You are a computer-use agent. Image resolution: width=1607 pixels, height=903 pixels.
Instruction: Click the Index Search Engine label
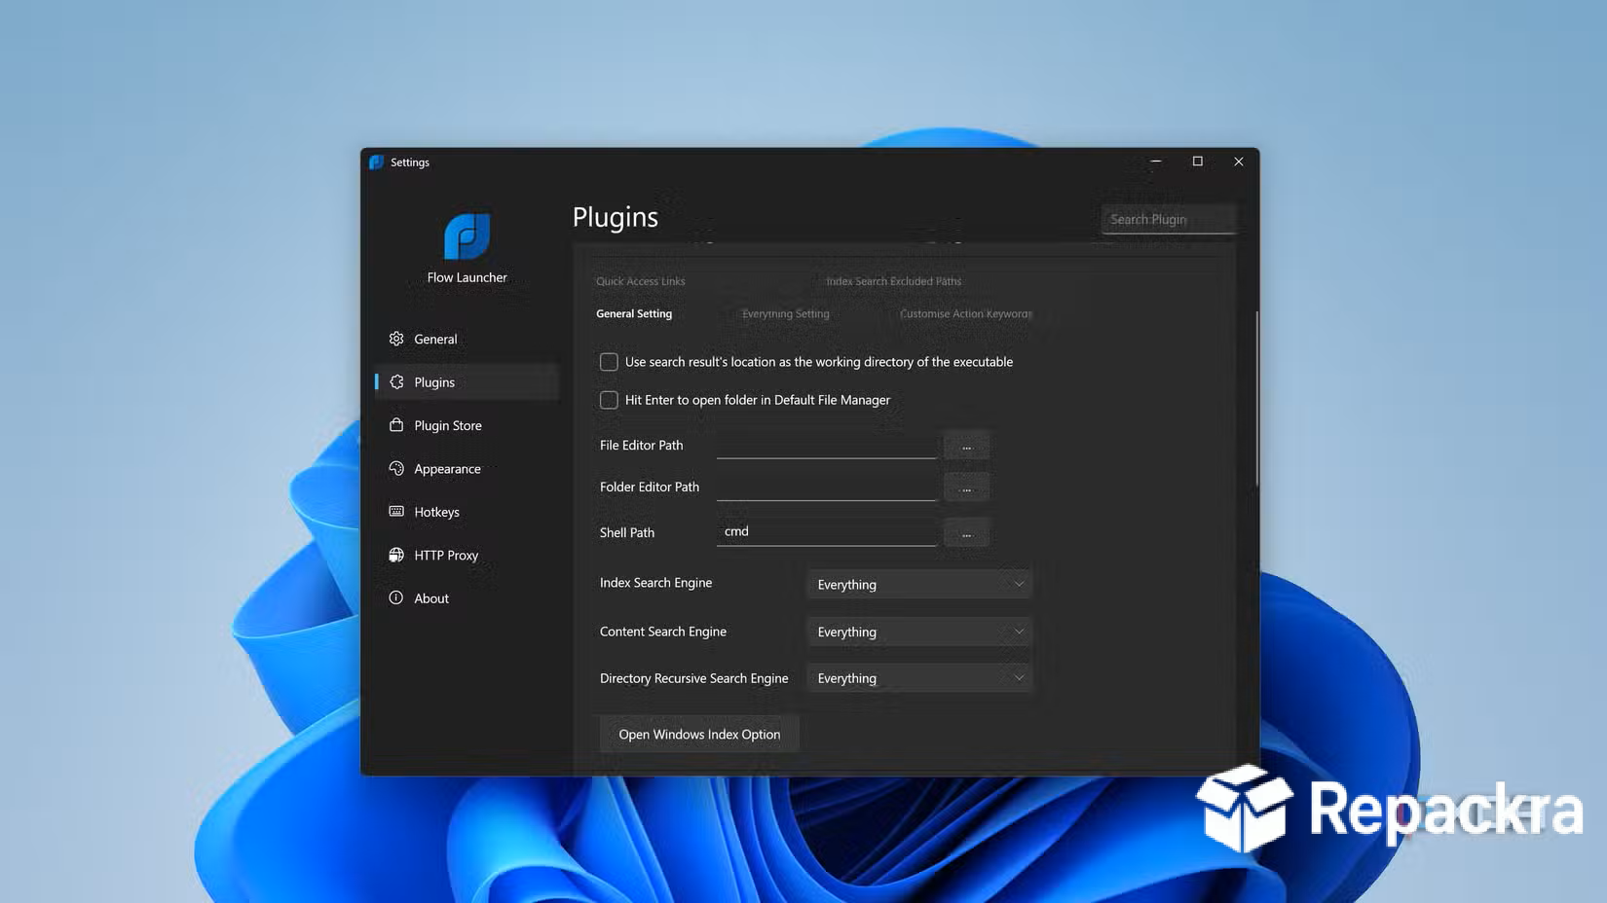pos(655,583)
